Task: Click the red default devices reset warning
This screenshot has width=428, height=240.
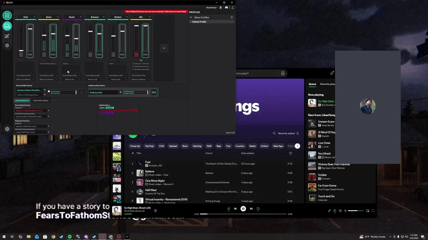Action: [x=156, y=11]
